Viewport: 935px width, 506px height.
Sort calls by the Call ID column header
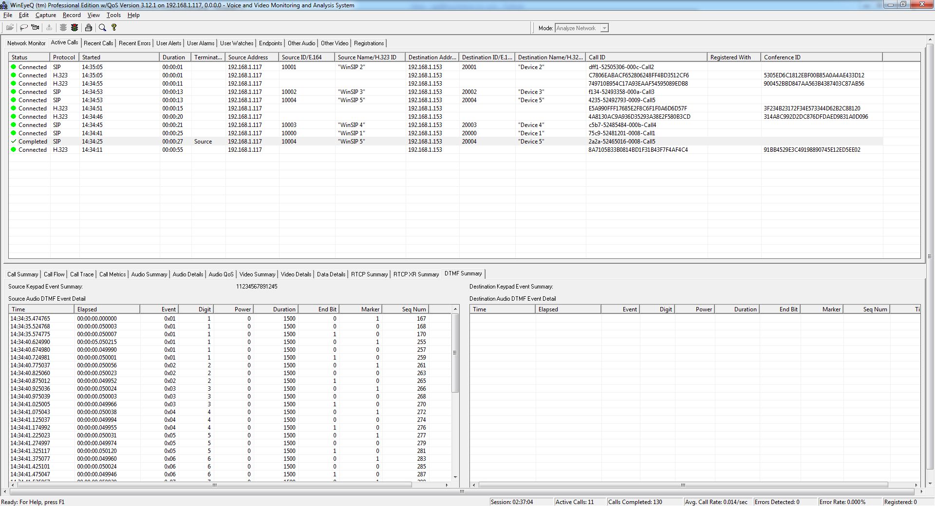[646, 57]
